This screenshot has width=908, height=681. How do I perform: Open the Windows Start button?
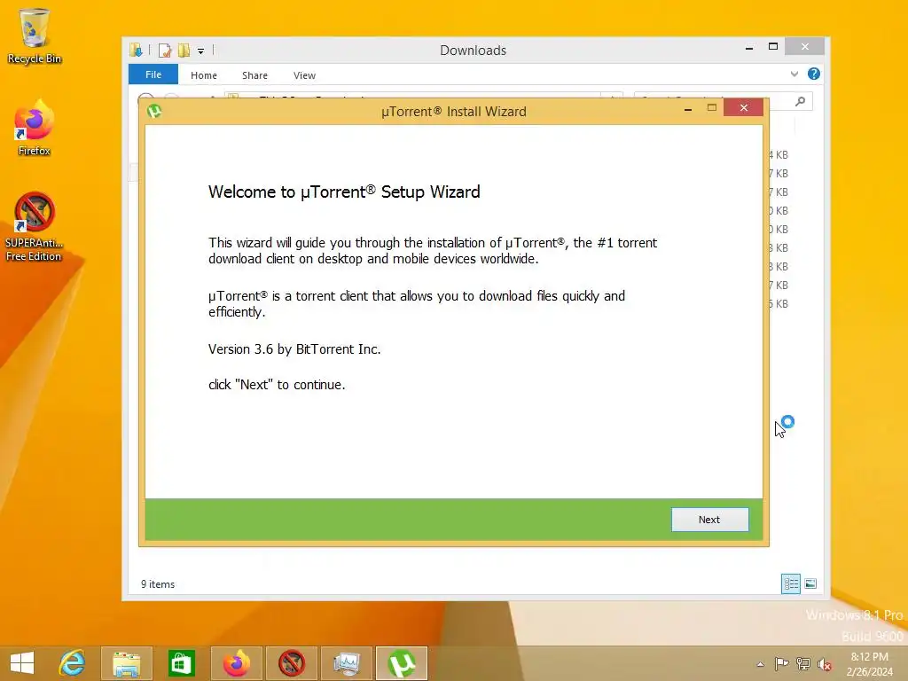tap(22, 663)
